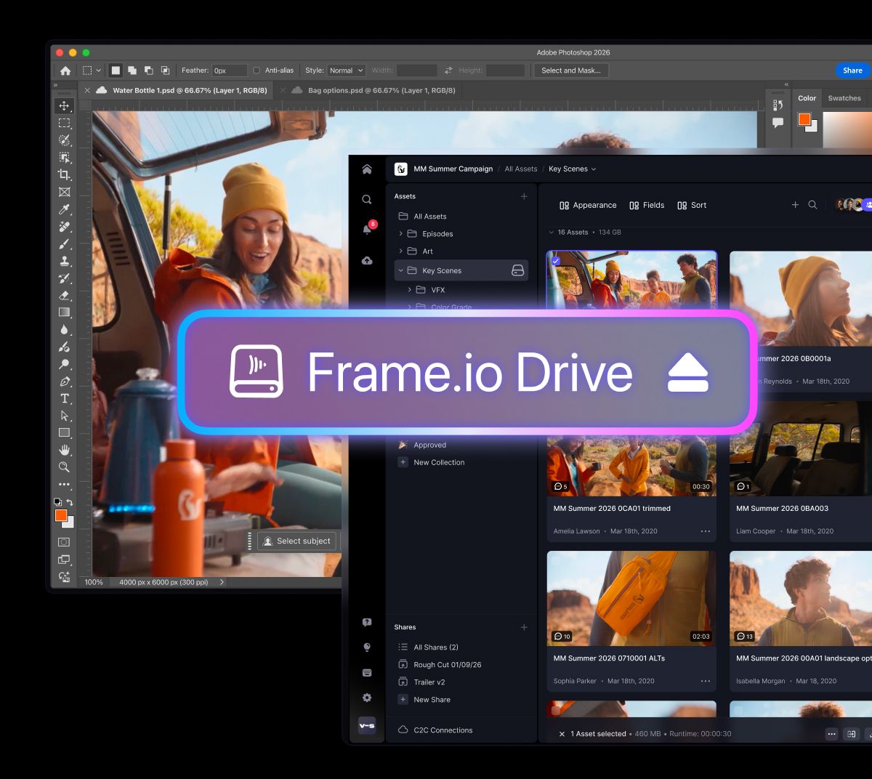
Task: Click the blue Share button
Action: 852,70
